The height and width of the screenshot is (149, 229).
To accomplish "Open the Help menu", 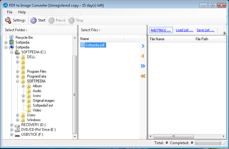I will pos(22,12).
